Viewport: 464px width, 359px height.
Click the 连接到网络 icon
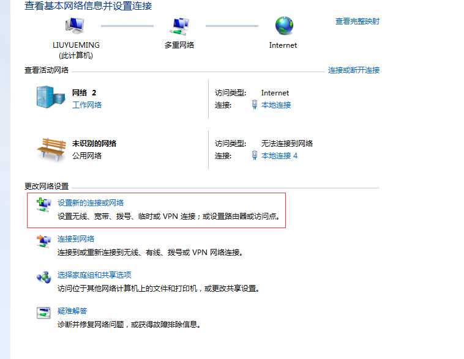[x=44, y=241]
